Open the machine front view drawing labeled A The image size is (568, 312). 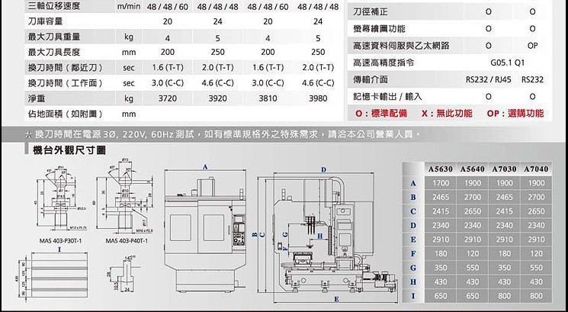(205, 228)
